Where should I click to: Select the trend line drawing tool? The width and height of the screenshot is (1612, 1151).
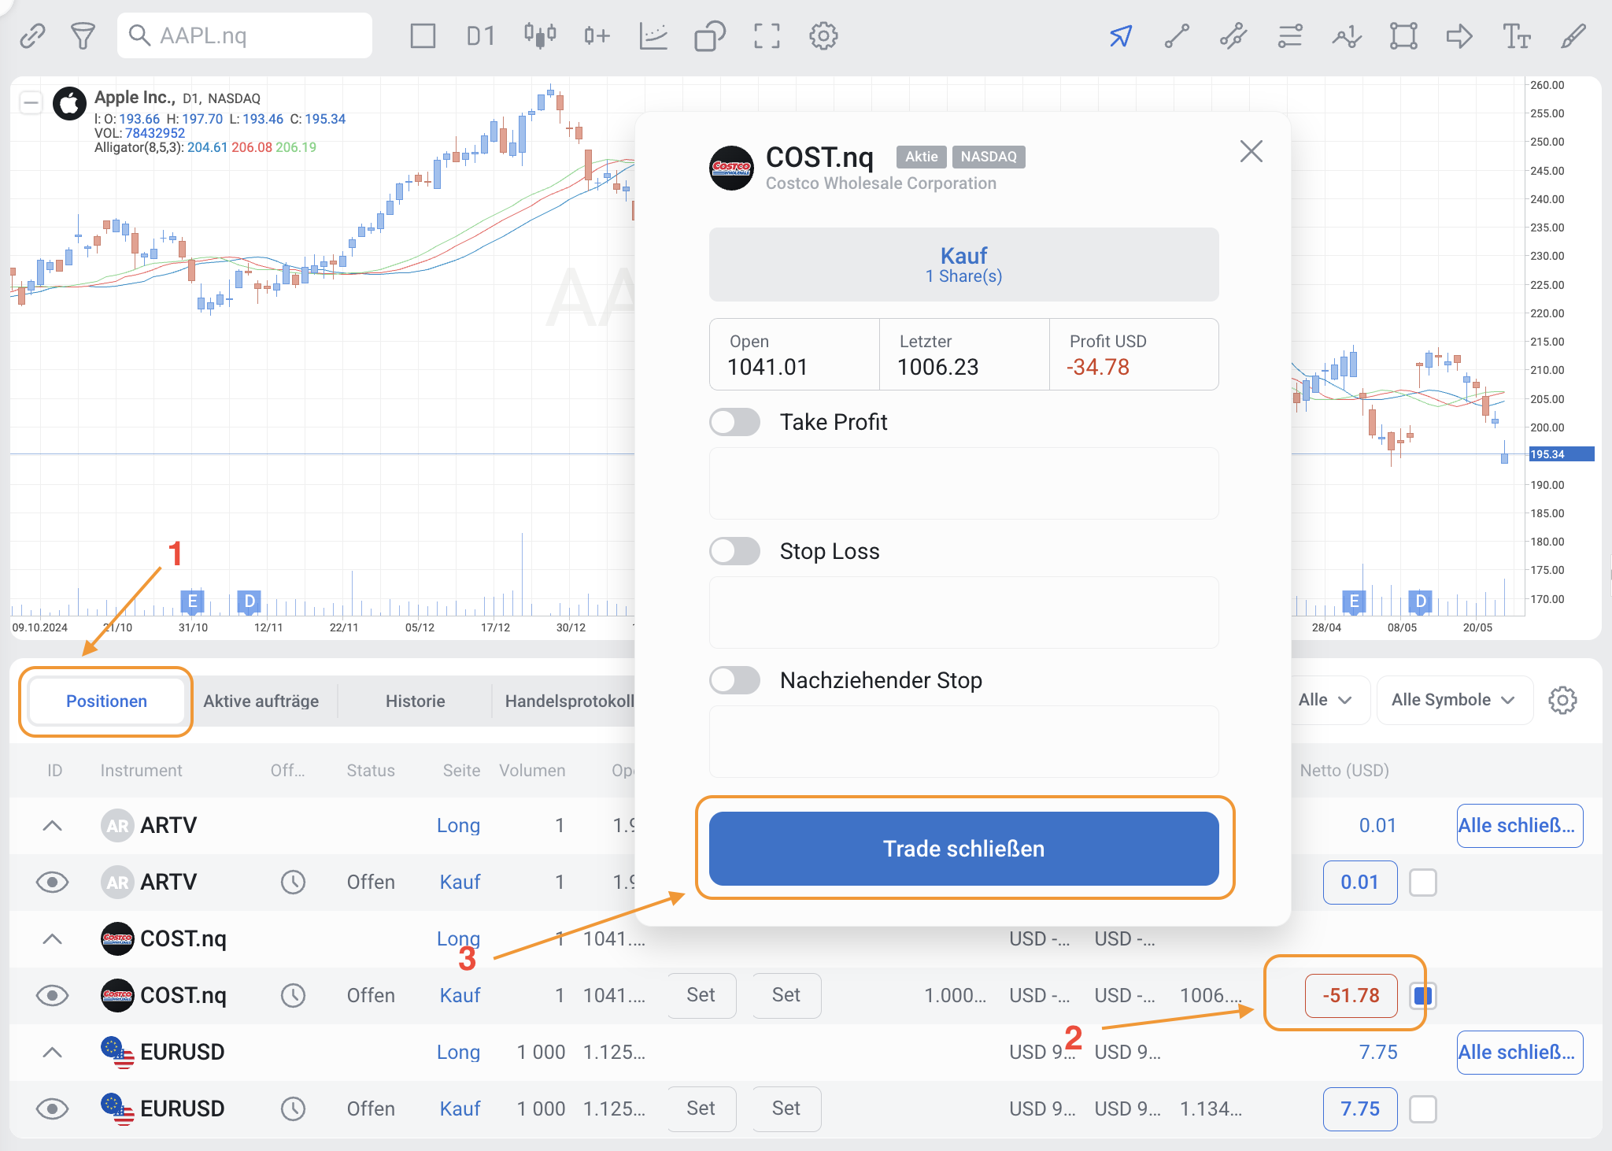click(1177, 36)
